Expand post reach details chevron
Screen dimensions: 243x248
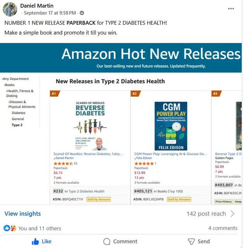point(233,214)
